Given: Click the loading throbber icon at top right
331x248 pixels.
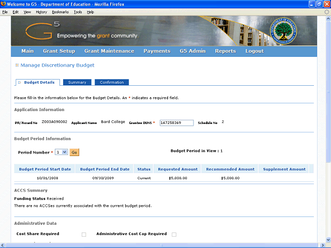Looking at the screenshot, I should (326, 11).
